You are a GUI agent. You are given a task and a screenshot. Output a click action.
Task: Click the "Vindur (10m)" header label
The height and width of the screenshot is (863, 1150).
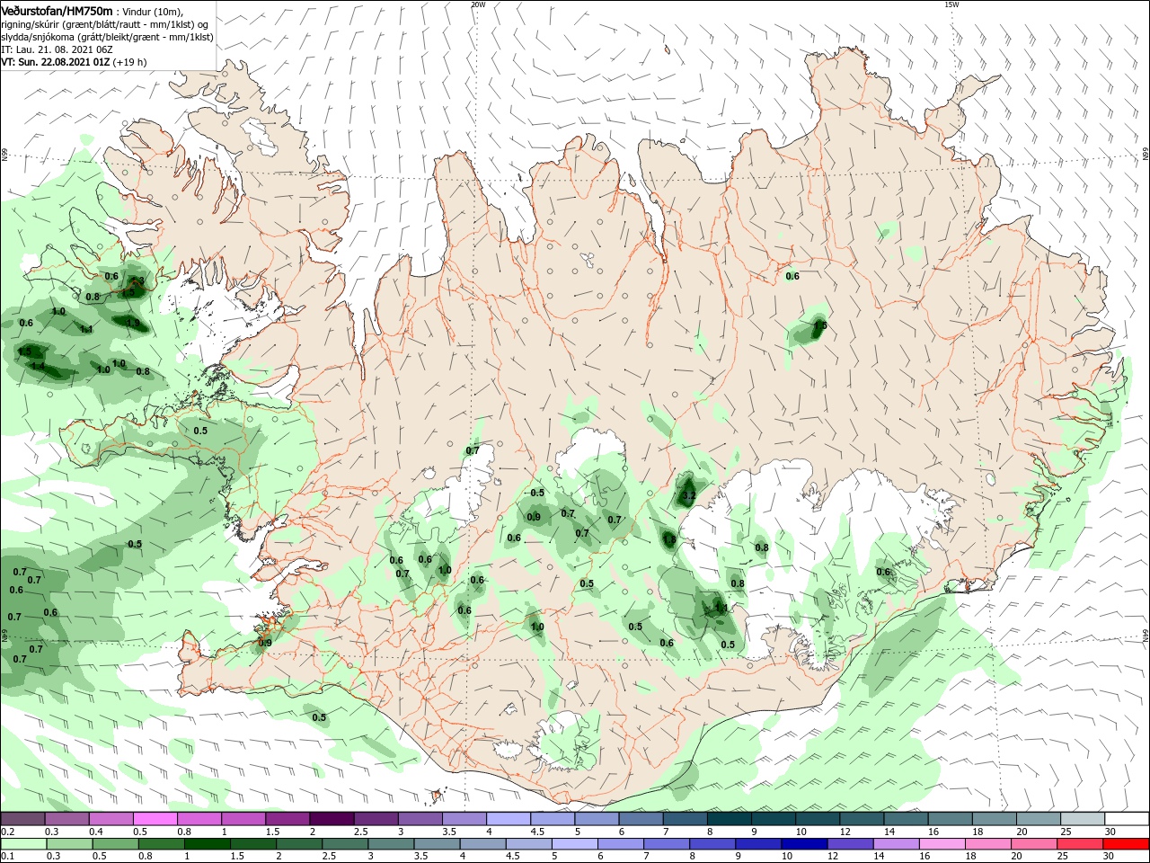click(154, 11)
